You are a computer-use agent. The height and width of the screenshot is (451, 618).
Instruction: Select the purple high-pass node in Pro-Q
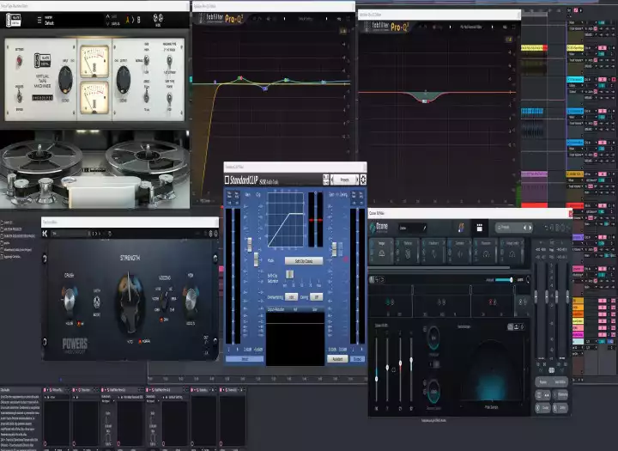click(x=215, y=82)
